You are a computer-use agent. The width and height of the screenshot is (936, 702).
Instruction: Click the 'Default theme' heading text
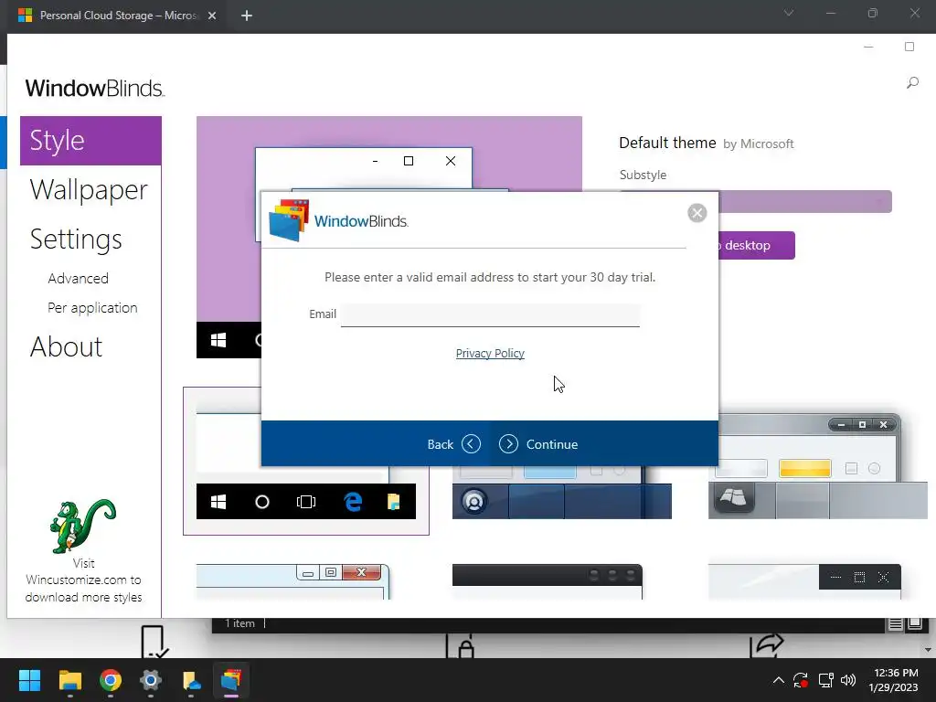pos(667,143)
